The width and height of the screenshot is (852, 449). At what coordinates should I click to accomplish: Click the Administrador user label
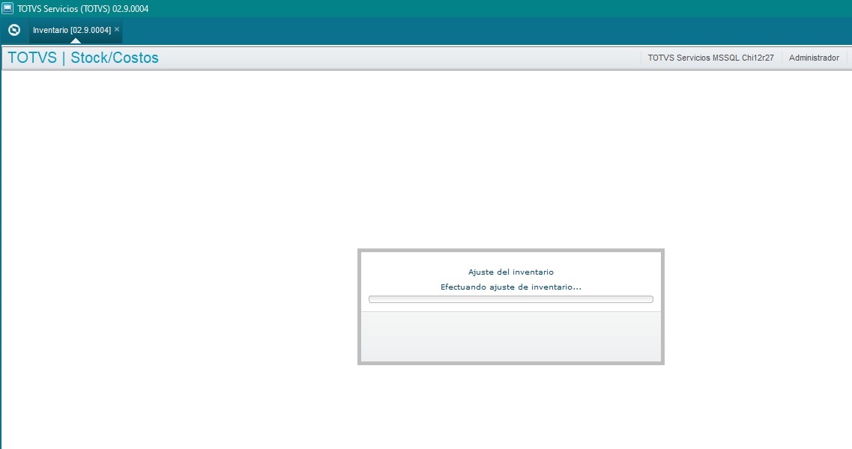814,58
